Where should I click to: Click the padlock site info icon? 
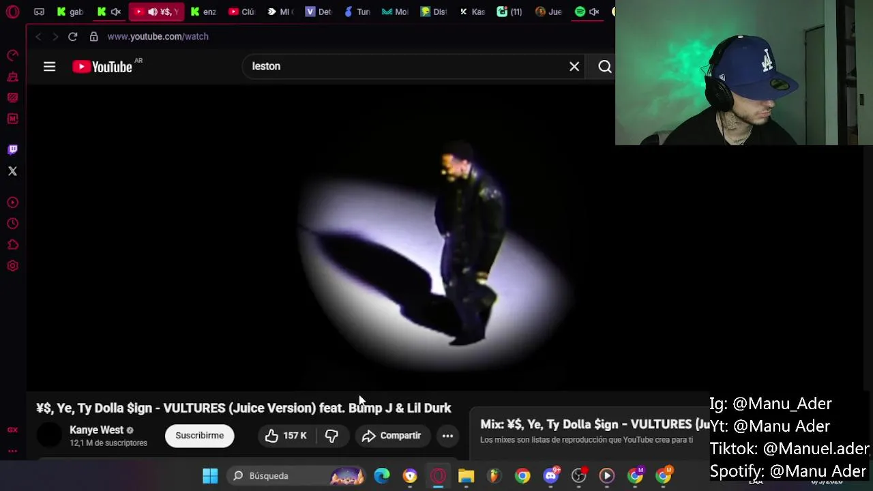click(x=93, y=36)
